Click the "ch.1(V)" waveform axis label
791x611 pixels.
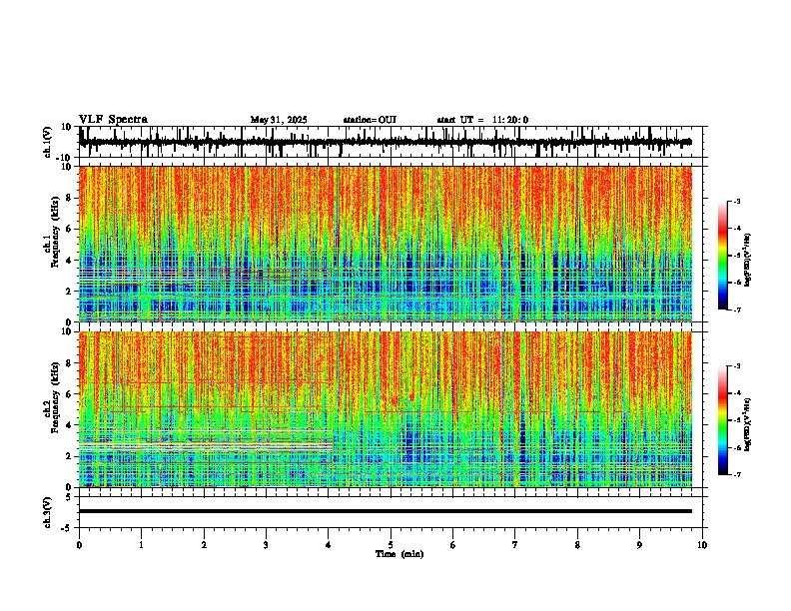click(48, 142)
